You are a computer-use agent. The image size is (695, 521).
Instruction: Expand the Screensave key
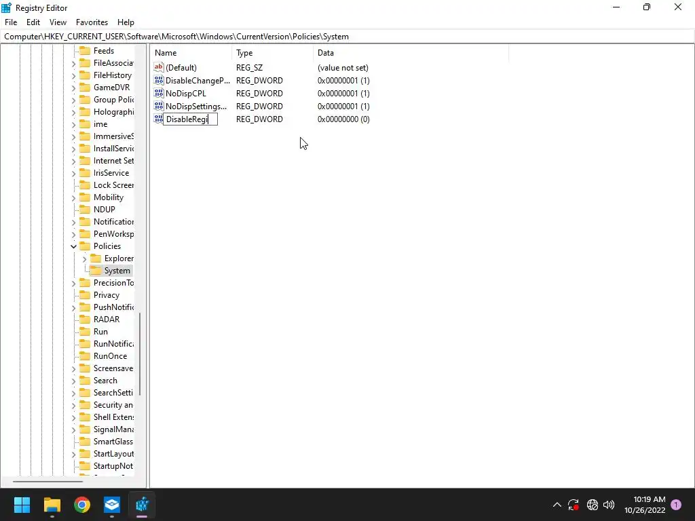coord(73,368)
